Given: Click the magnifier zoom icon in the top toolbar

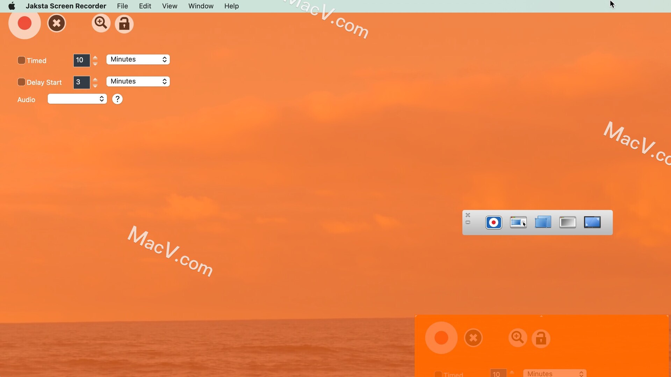Looking at the screenshot, I should (101, 23).
